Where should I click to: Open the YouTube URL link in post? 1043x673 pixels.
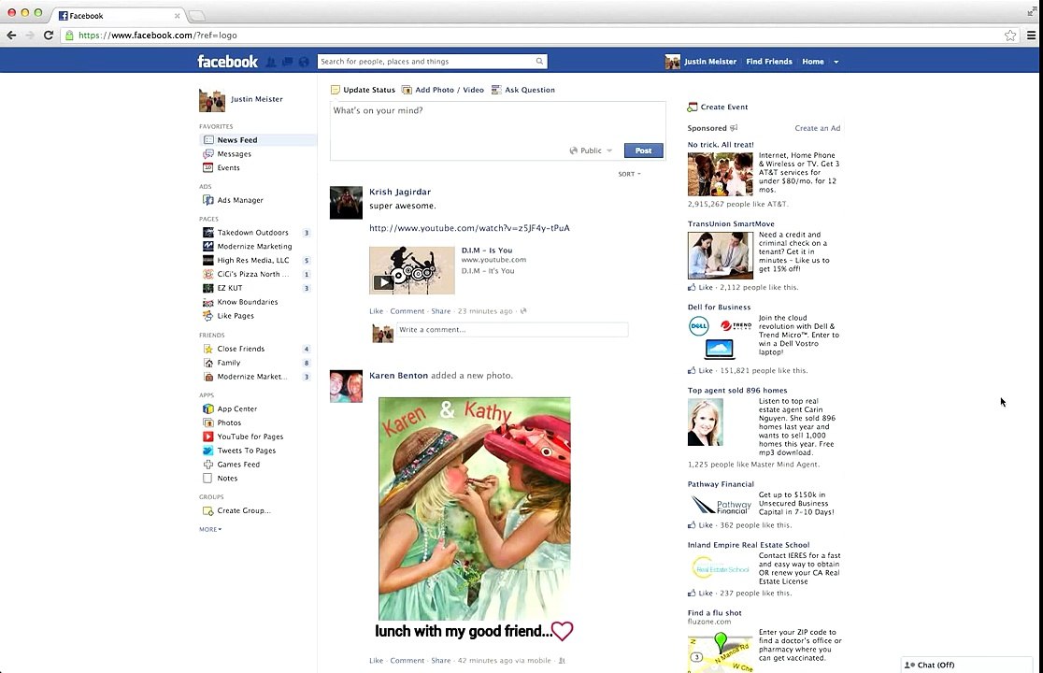[469, 228]
